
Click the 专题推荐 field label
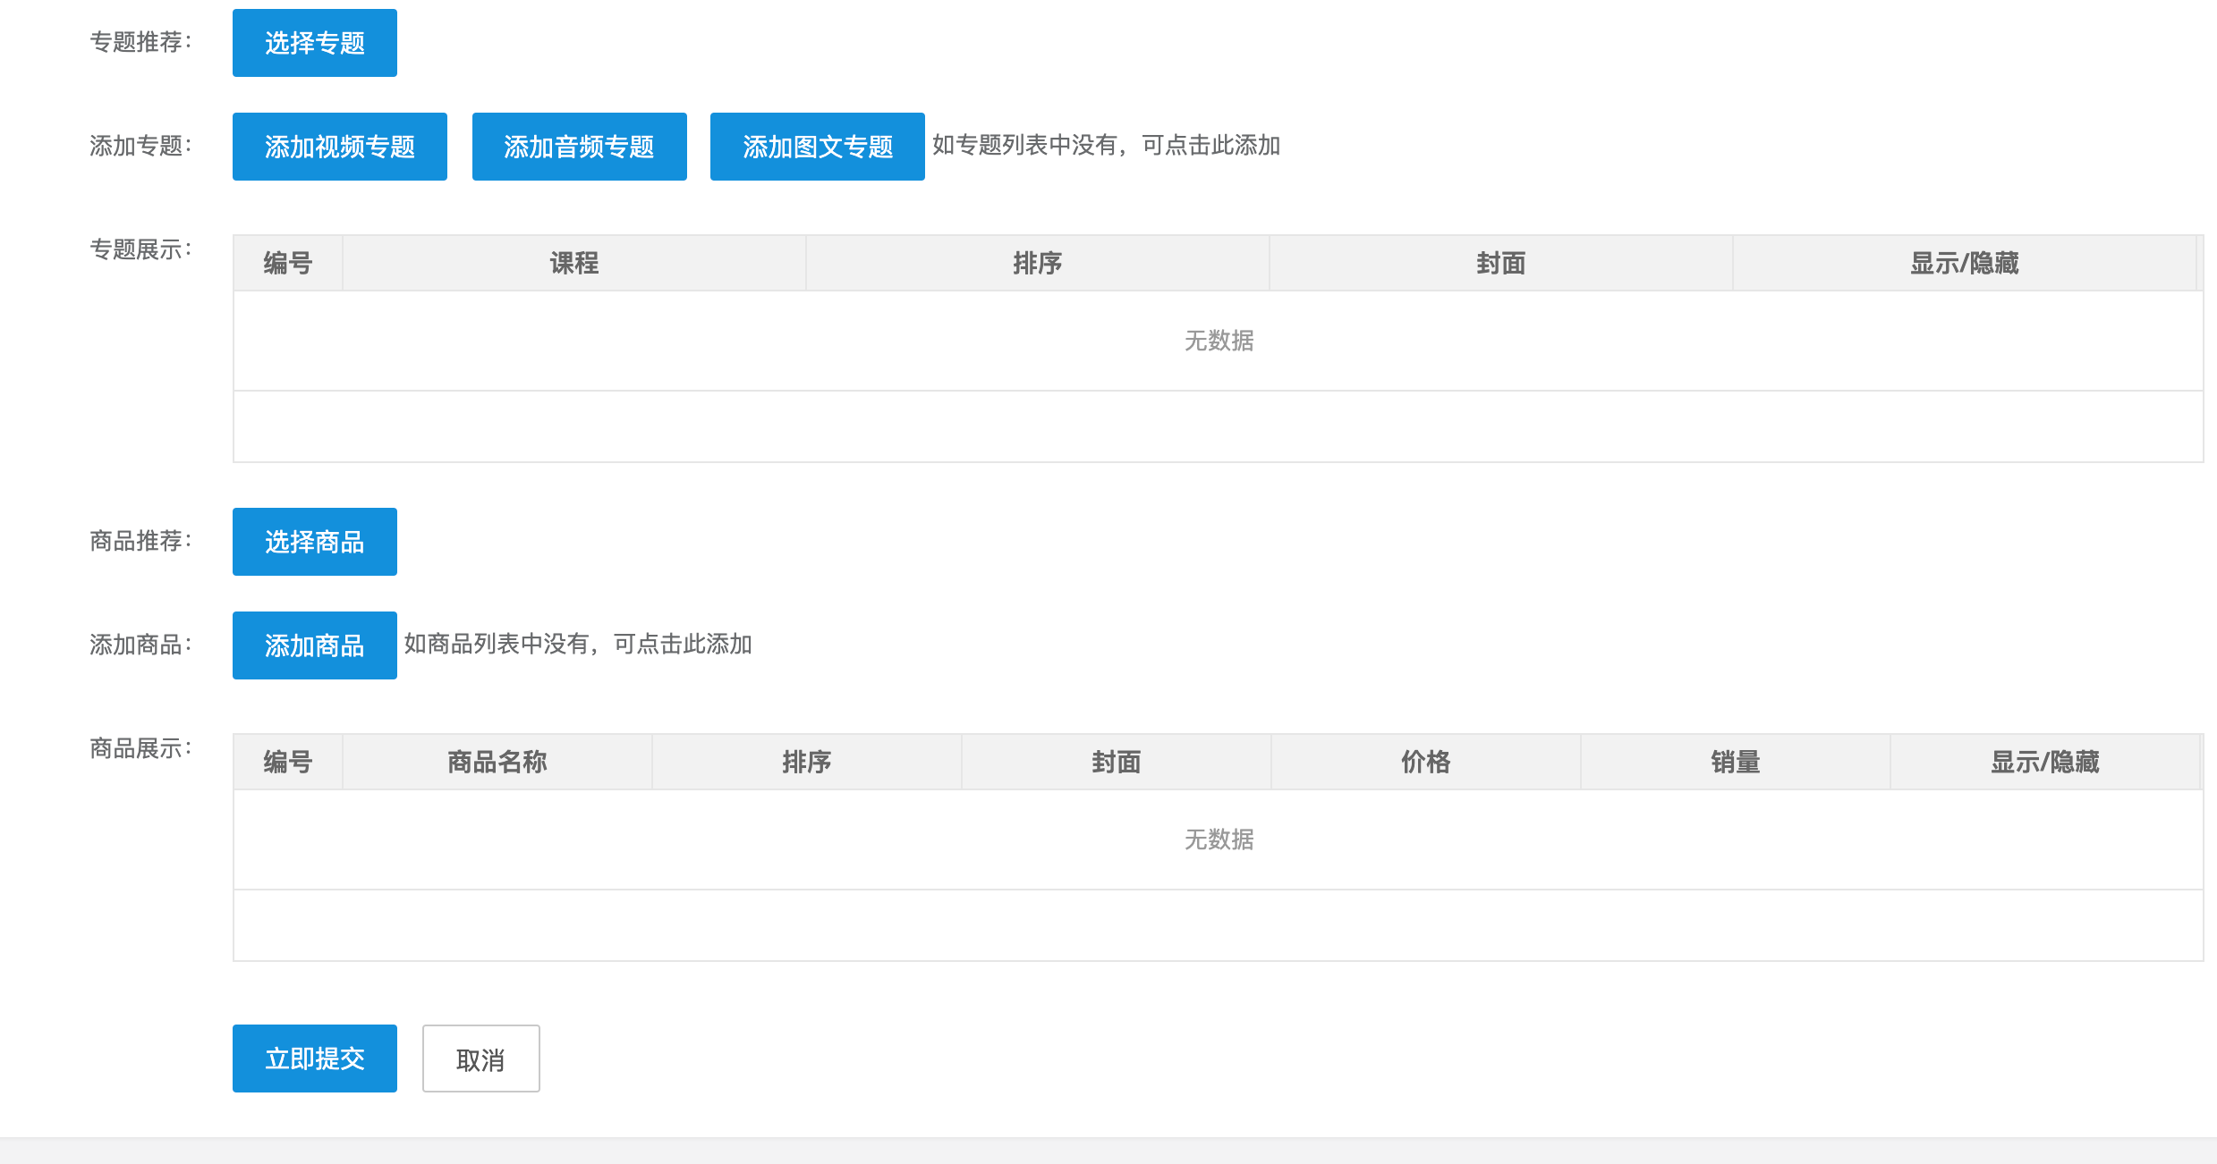point(140,42)
